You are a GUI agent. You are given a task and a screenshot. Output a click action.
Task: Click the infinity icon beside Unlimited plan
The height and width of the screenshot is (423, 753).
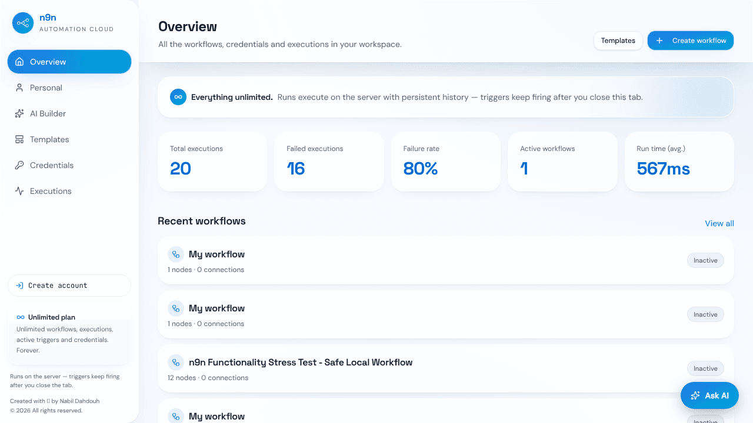coord(21,317)
